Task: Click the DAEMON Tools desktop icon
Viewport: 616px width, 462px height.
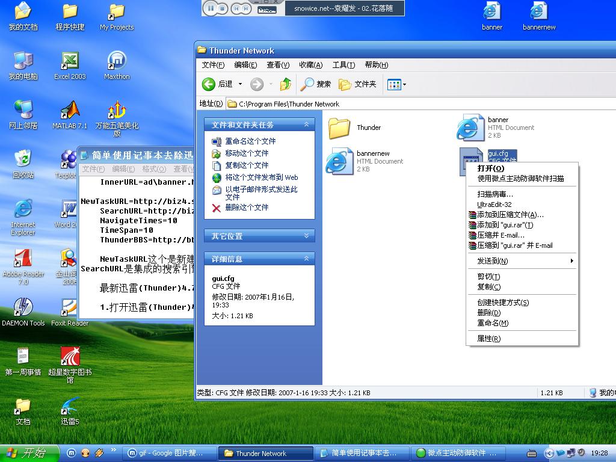Action: tap(23, 308)
